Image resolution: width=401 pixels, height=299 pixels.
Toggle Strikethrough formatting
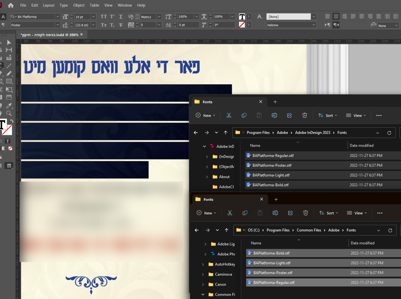coord(121,25)
